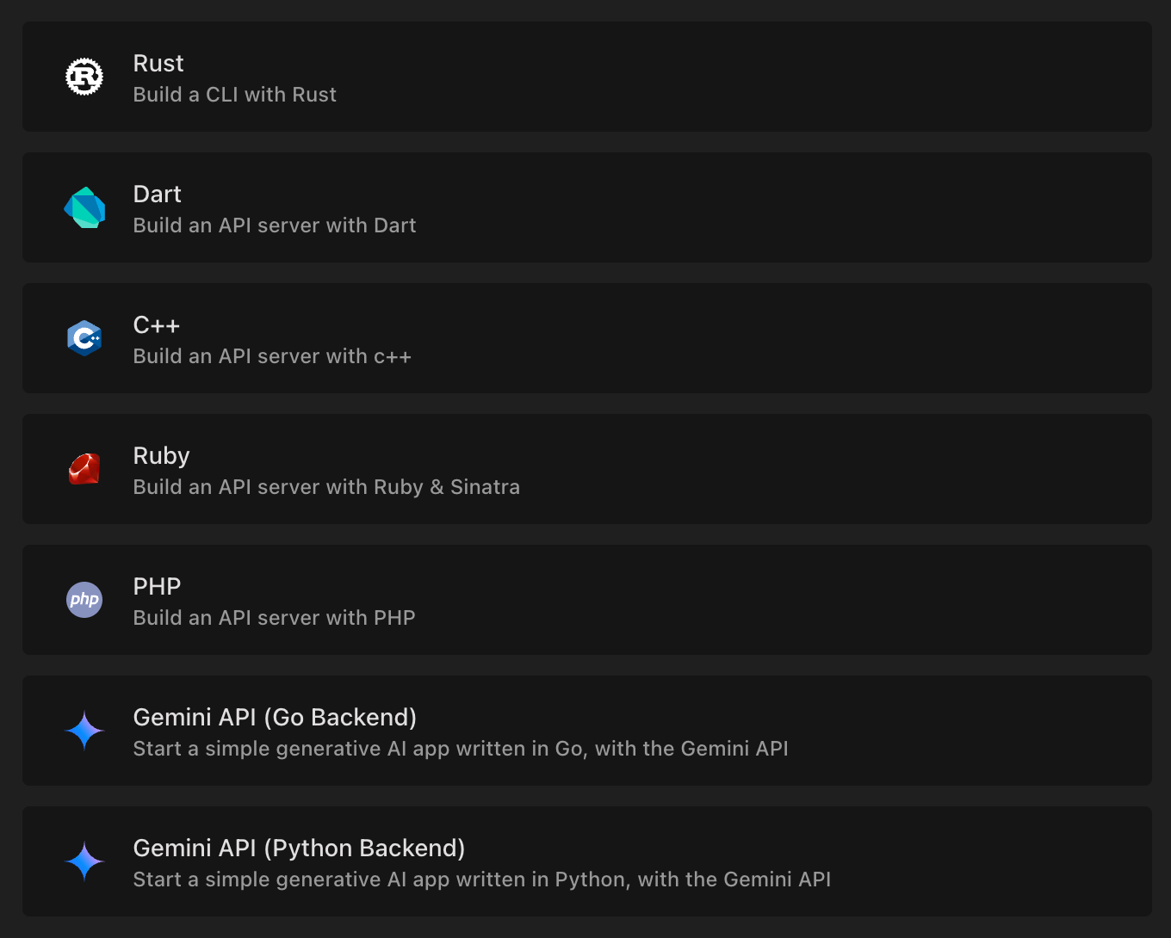
Task: Click the purple PHP logo icon
Action: click(84, 600)
